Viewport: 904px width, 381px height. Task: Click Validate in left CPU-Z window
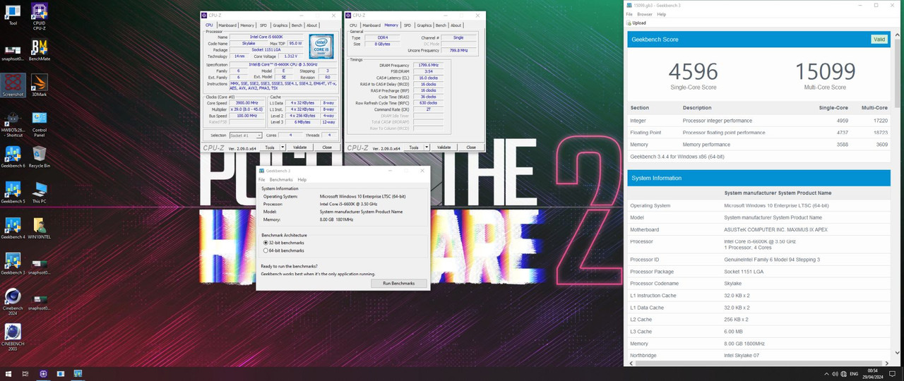click(x=300, y=147)
